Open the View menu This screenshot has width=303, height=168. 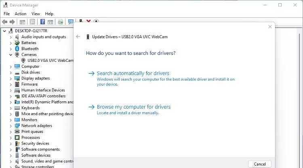pyautogui.click(x=36, y=14)
